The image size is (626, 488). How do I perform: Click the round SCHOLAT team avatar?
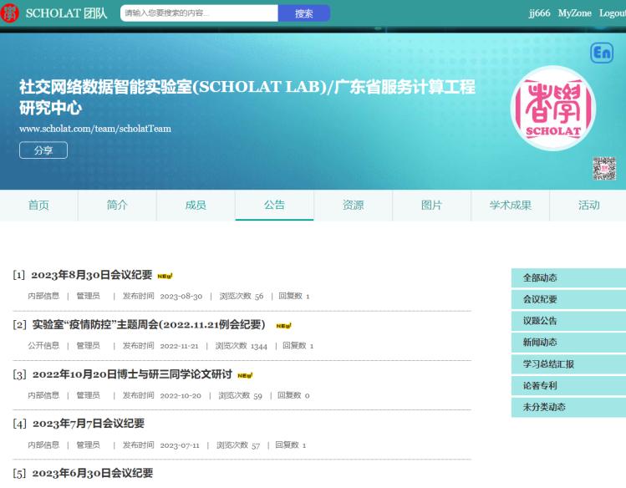coord(552,108)
